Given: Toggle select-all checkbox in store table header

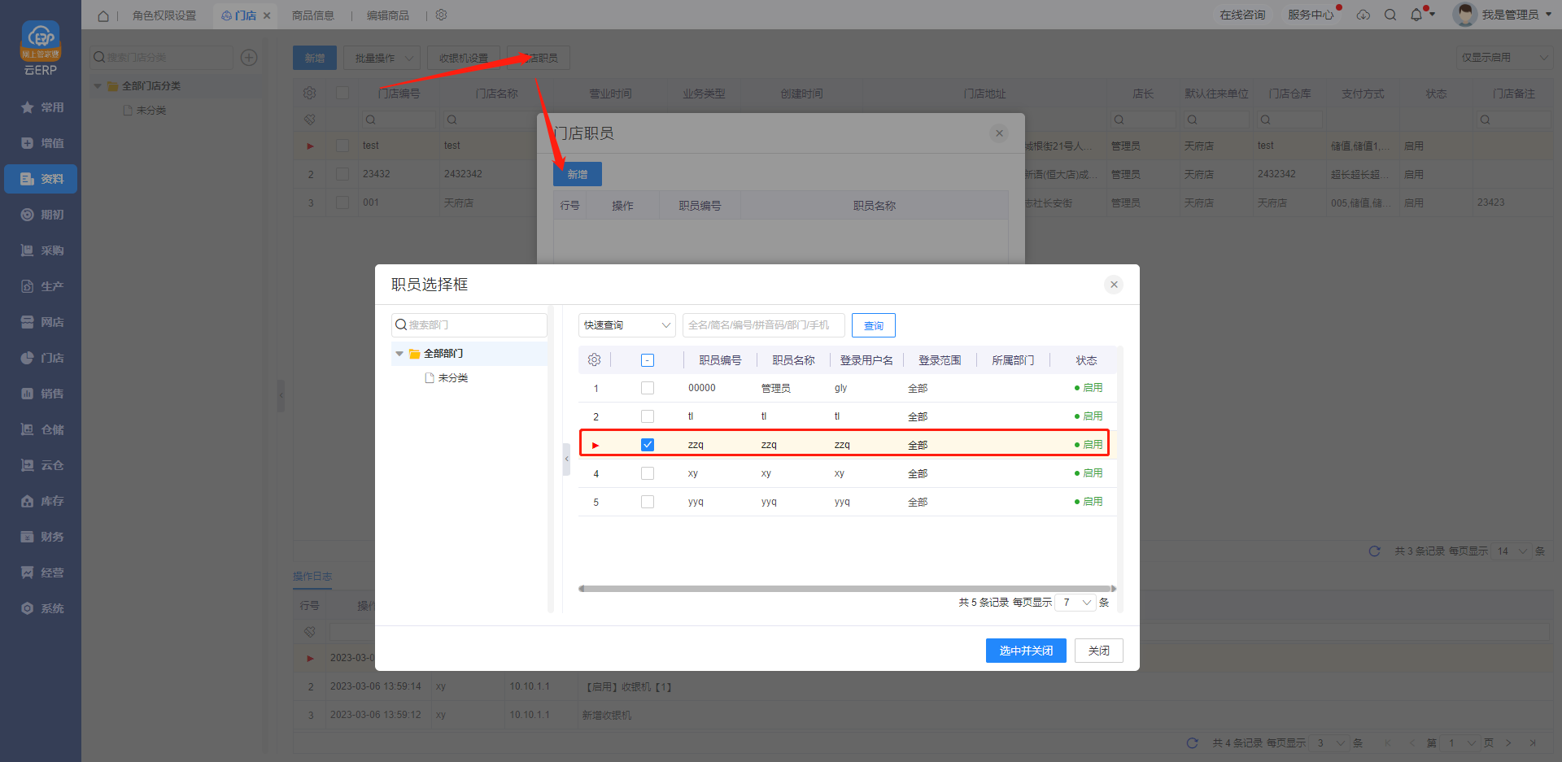Looking at the screenshot, I should (x=343, y=93).
